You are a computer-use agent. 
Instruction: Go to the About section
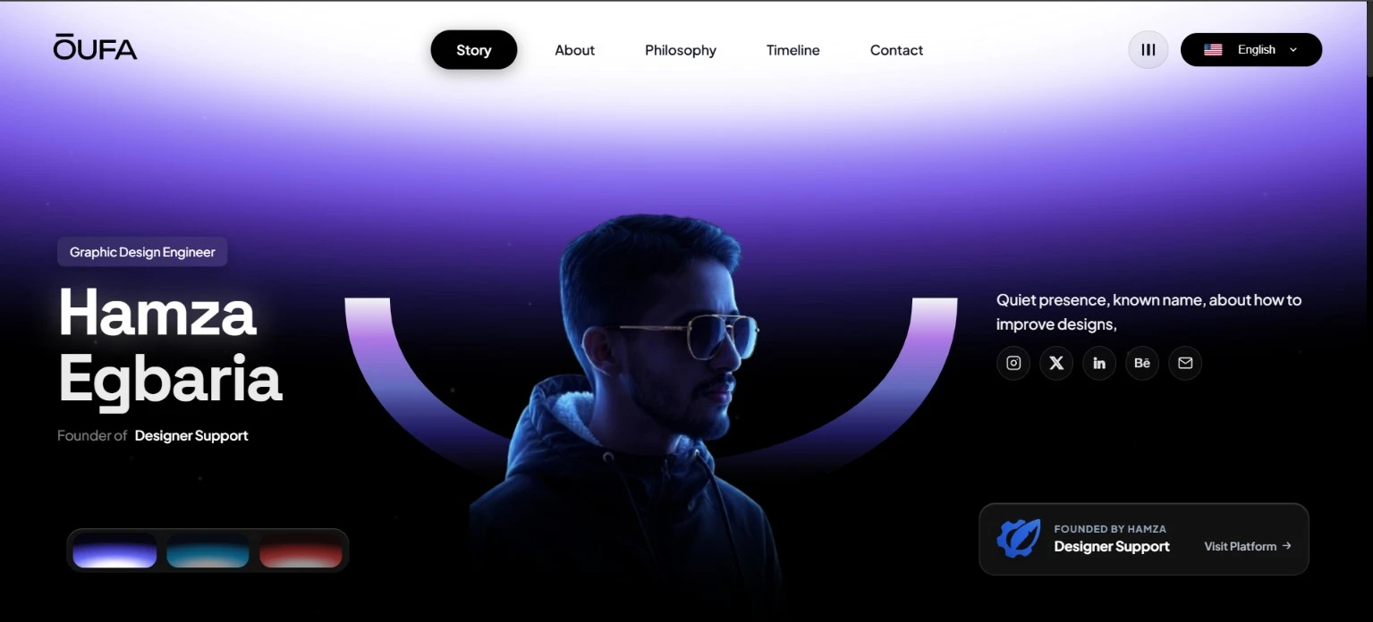click(x=574, y=50)
